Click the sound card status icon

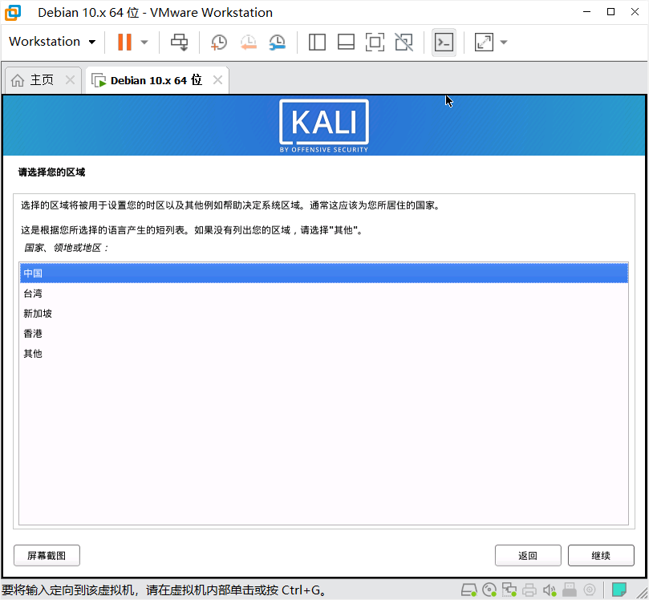[x=550, y=590]
